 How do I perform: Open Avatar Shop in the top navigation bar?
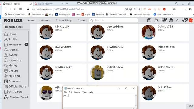click(x=64, y=21)
